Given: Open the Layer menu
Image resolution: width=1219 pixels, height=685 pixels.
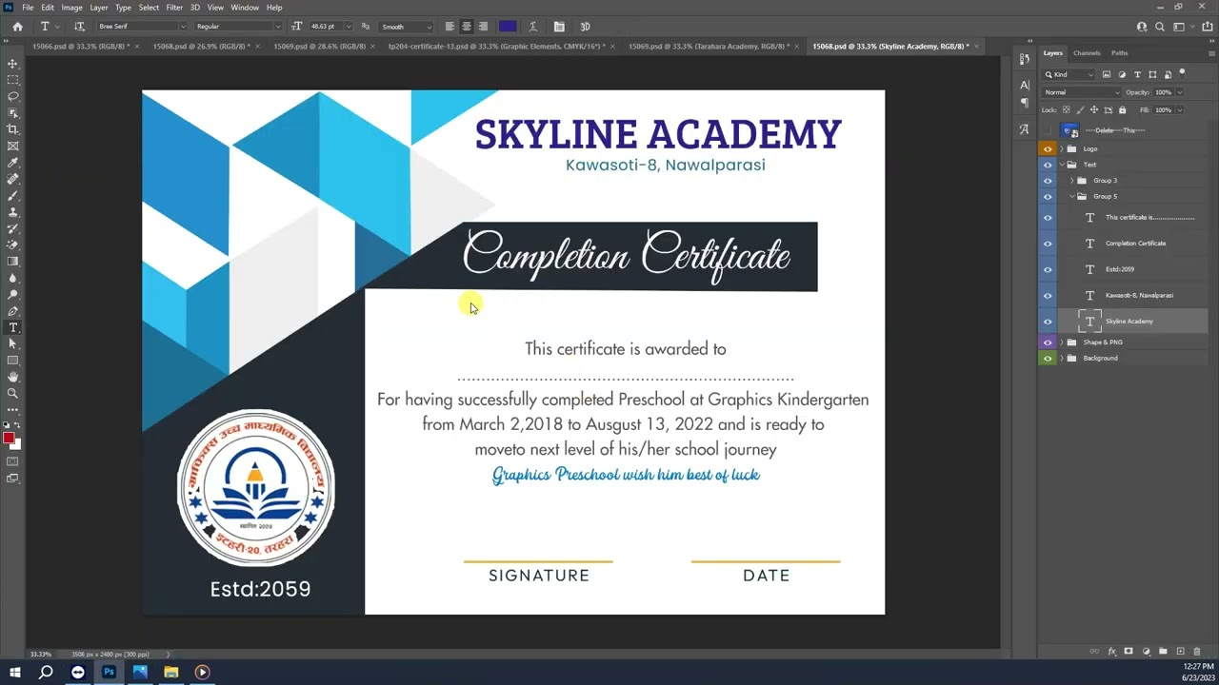Looking at the screenshot, I should point(99,8).
